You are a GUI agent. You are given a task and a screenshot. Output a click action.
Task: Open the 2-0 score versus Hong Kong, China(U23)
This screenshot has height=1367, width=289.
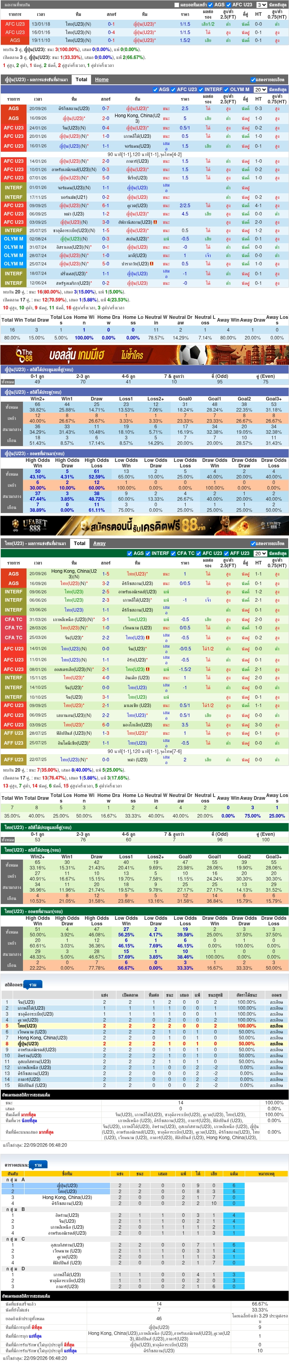coord(106,118)
